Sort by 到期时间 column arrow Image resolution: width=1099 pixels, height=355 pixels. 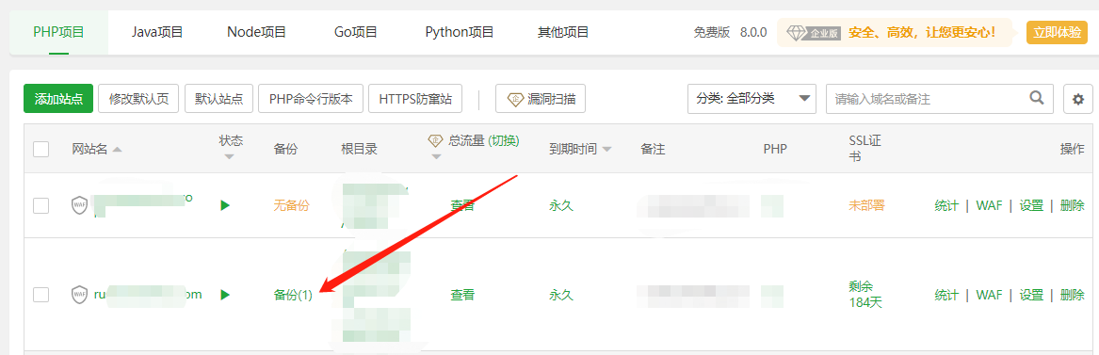click(x=606, y=150)
